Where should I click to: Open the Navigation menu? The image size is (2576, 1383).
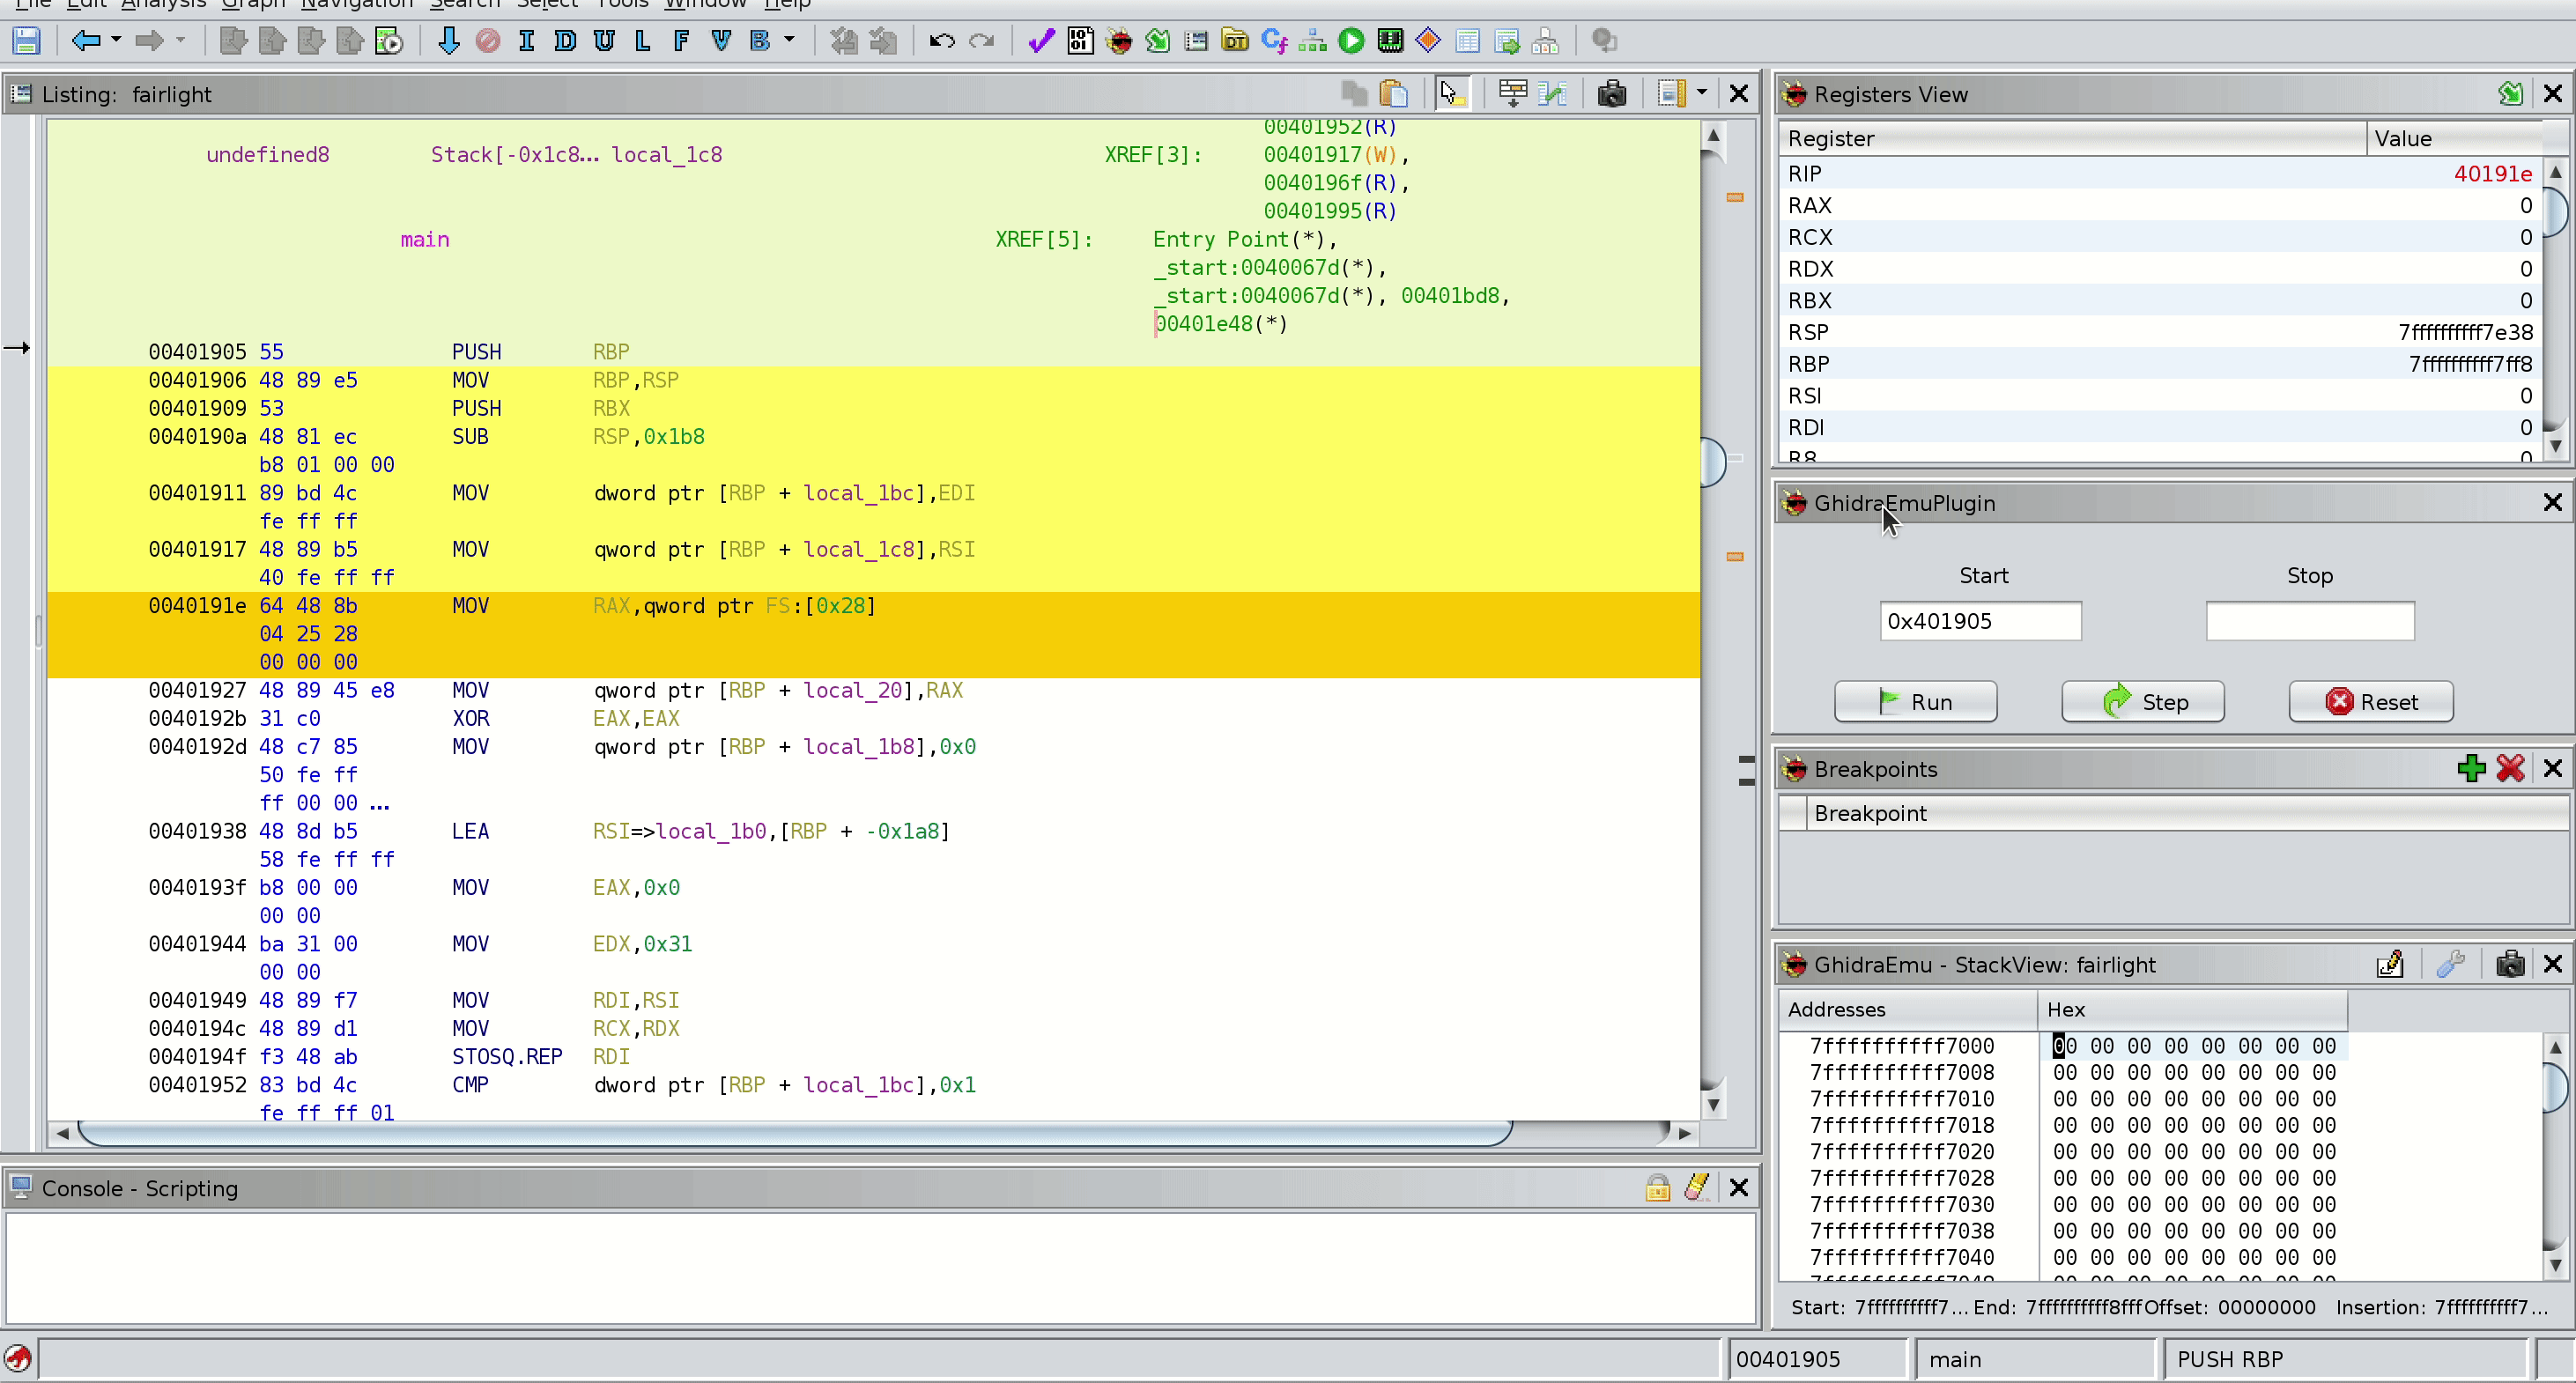coord(357,4)
